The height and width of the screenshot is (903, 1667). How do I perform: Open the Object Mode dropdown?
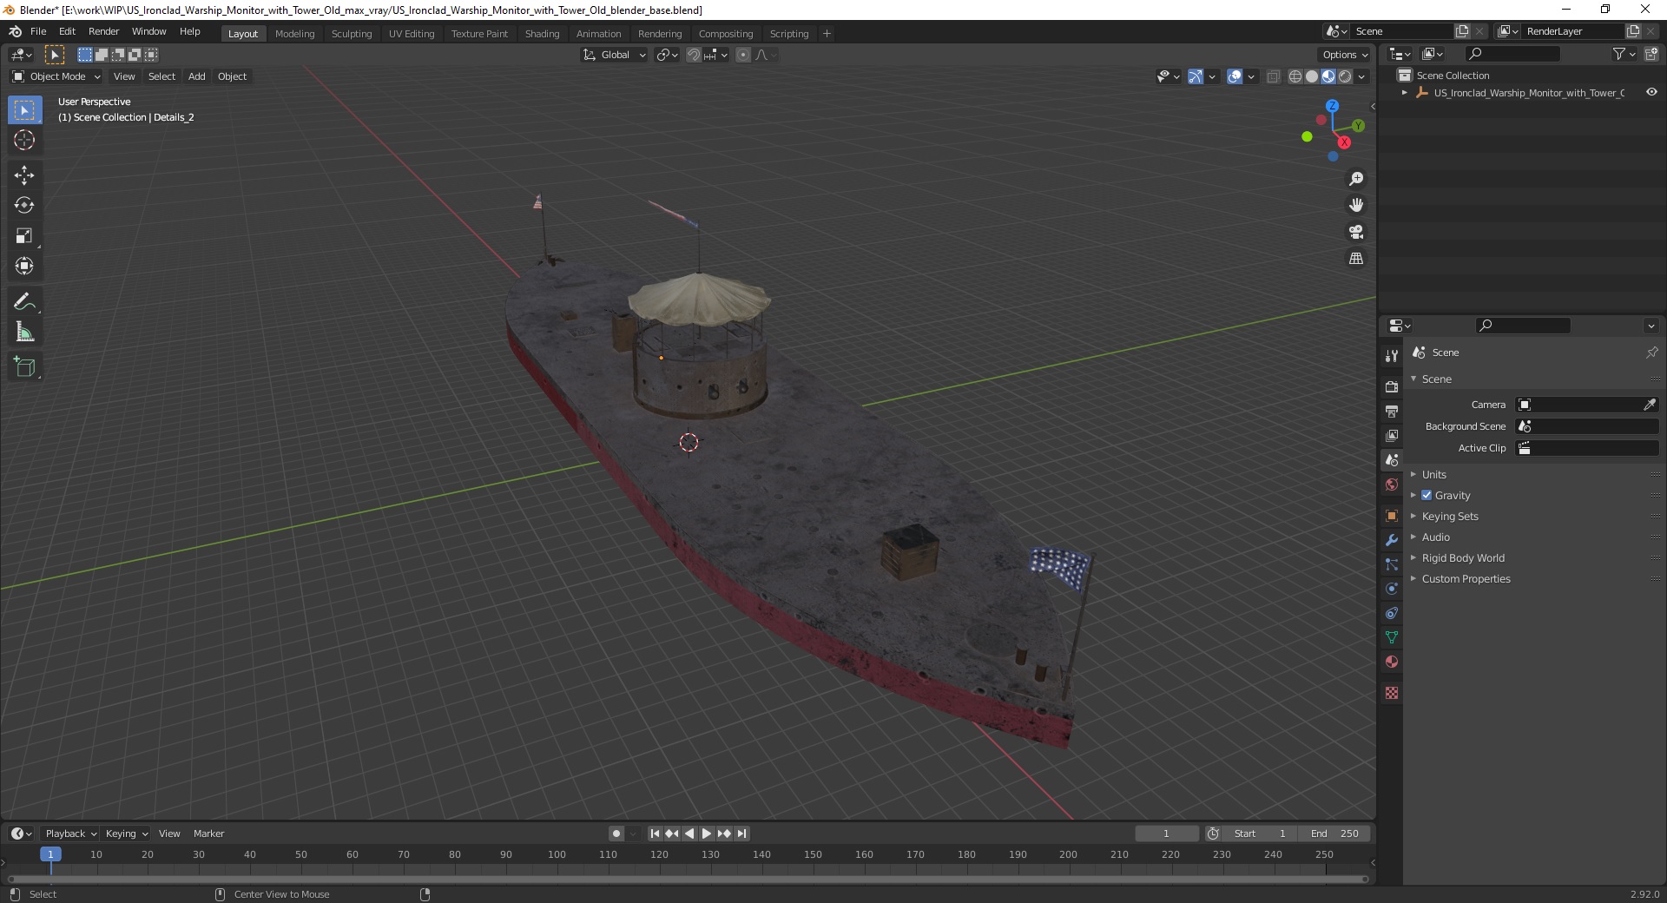56,76
